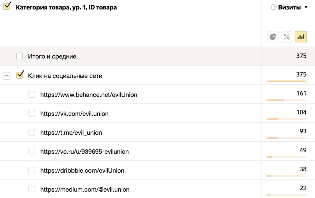Select the bar chart display icon

[301, 37]
